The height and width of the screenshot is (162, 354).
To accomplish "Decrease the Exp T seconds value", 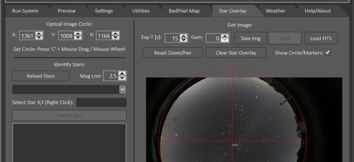I will coord(184,40).
